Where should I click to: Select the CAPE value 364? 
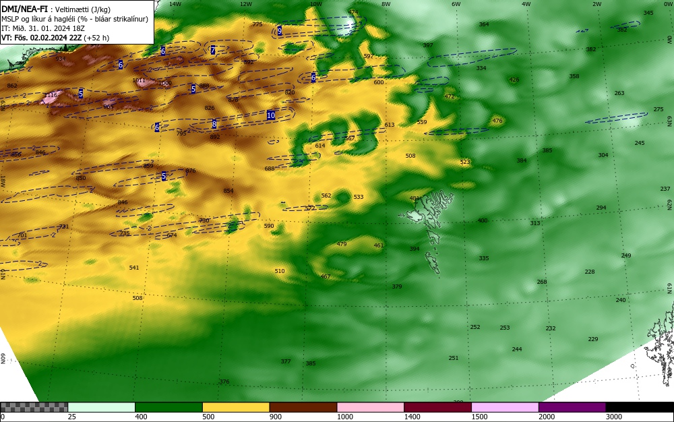coord(484,24)
